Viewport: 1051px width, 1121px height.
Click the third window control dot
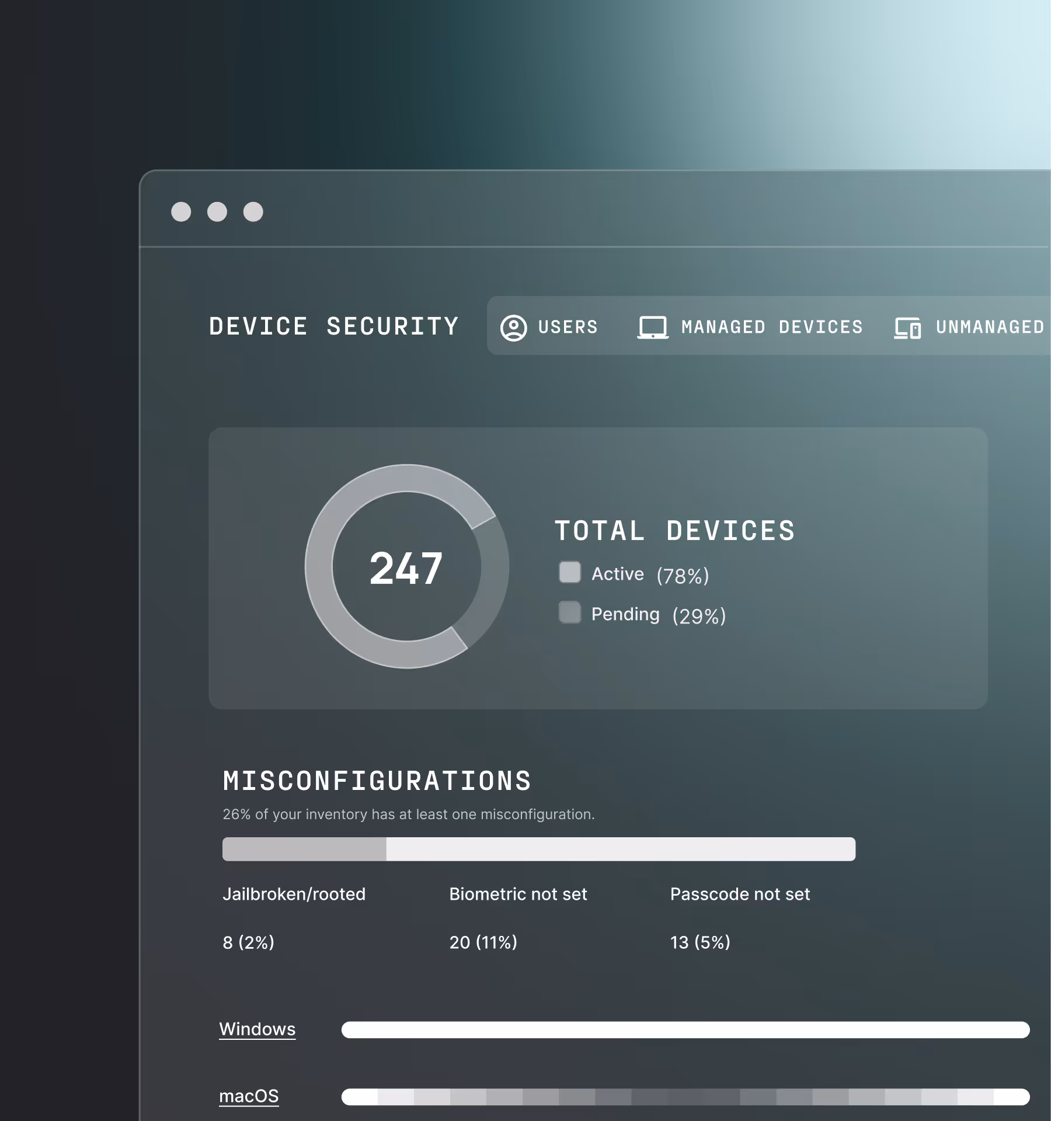click(x=253, y=212)
